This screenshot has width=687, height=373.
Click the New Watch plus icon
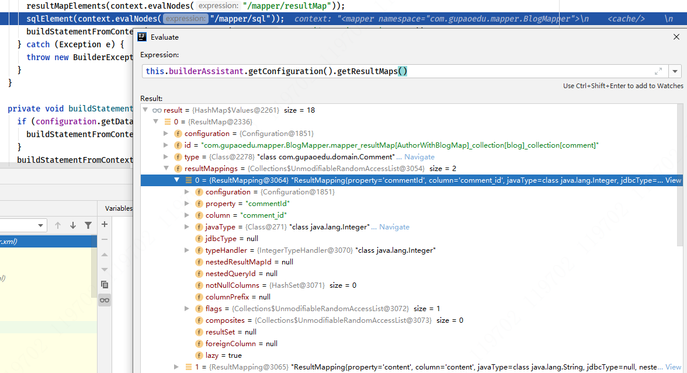click(x=104, y=225)
